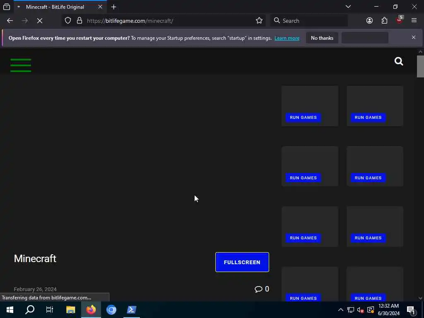Click RUN GAMES on second row right card

point(368,178)
